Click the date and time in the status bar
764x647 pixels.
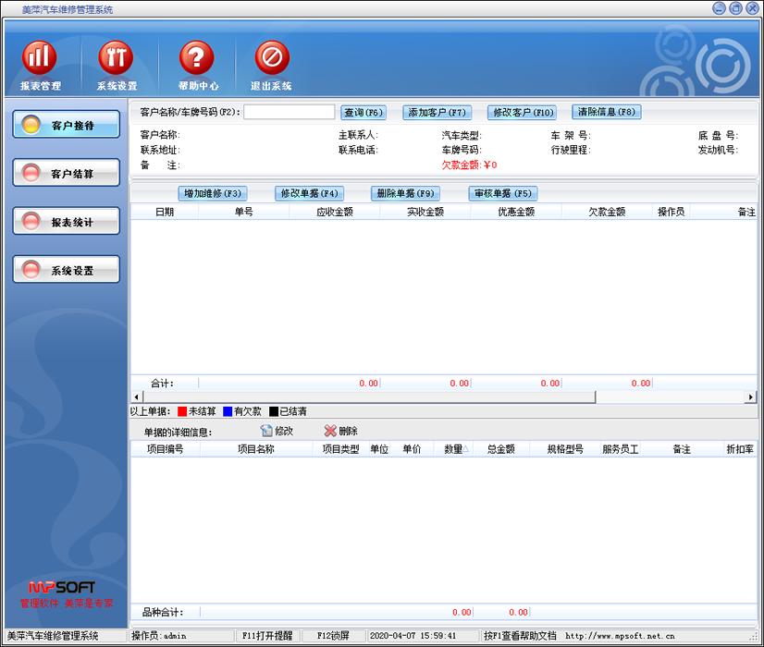(413, 635)
